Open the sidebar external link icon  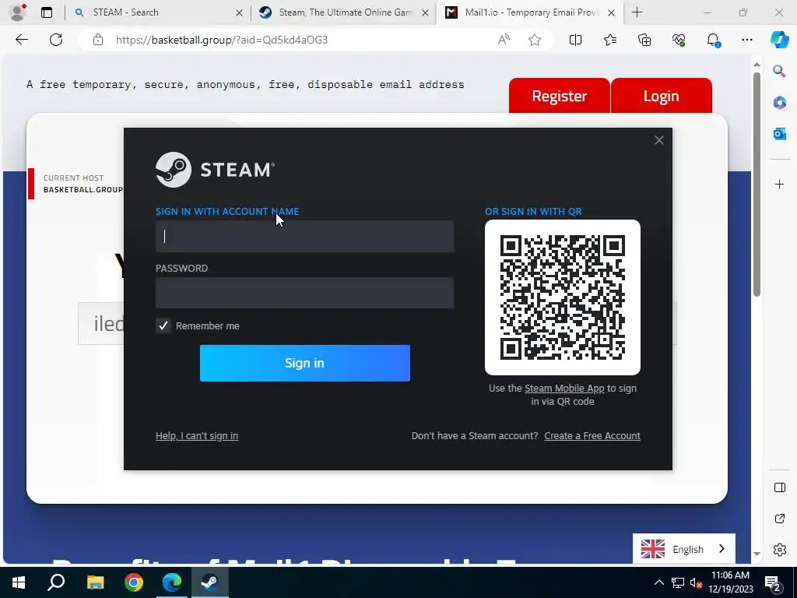pos(779,519)
